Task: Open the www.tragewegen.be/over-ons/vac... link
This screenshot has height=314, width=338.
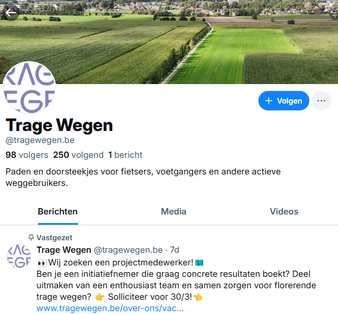Action: click(x=110, y=308)
